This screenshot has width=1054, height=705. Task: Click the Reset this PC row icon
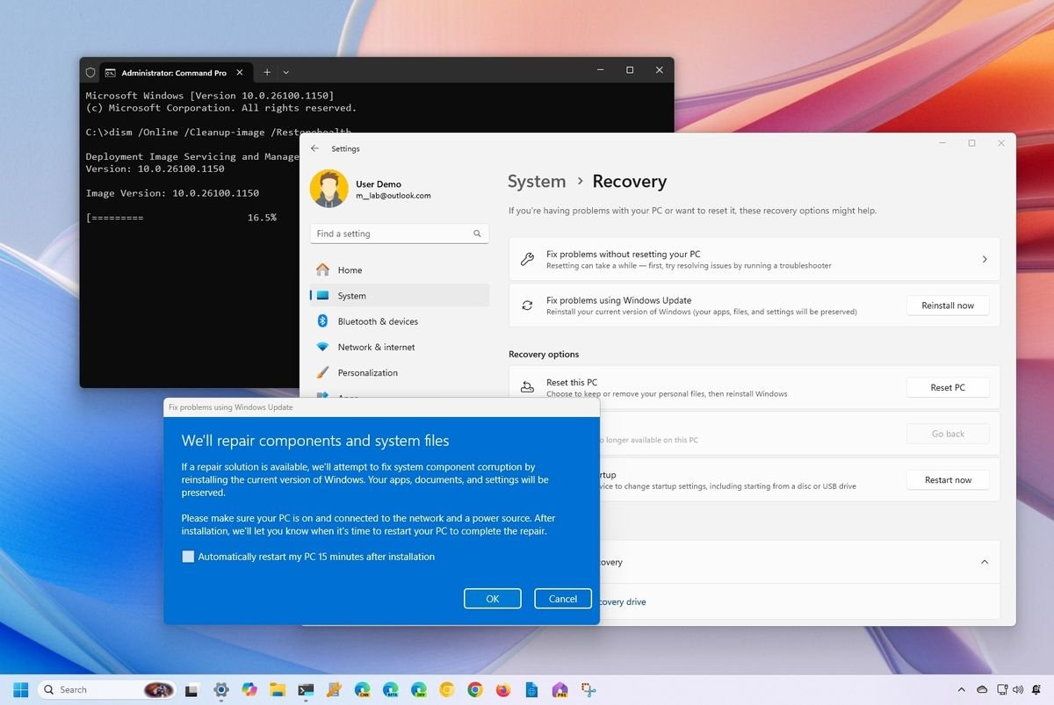(x=527, y=387)
